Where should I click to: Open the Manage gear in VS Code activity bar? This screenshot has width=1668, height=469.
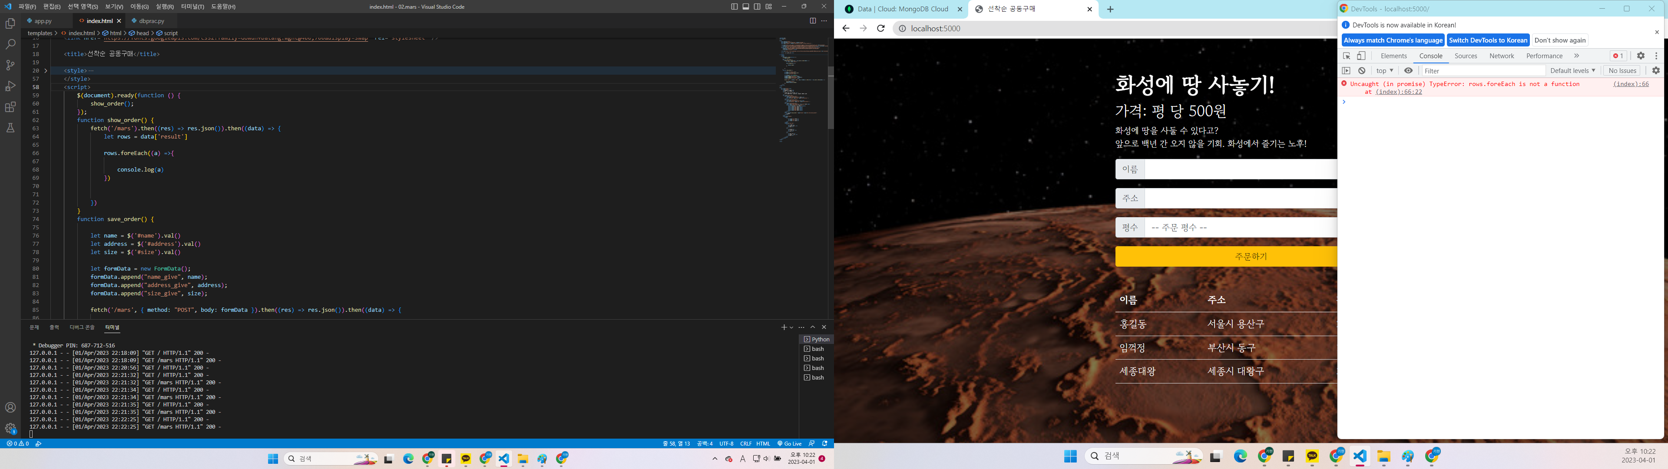(10, 428)
